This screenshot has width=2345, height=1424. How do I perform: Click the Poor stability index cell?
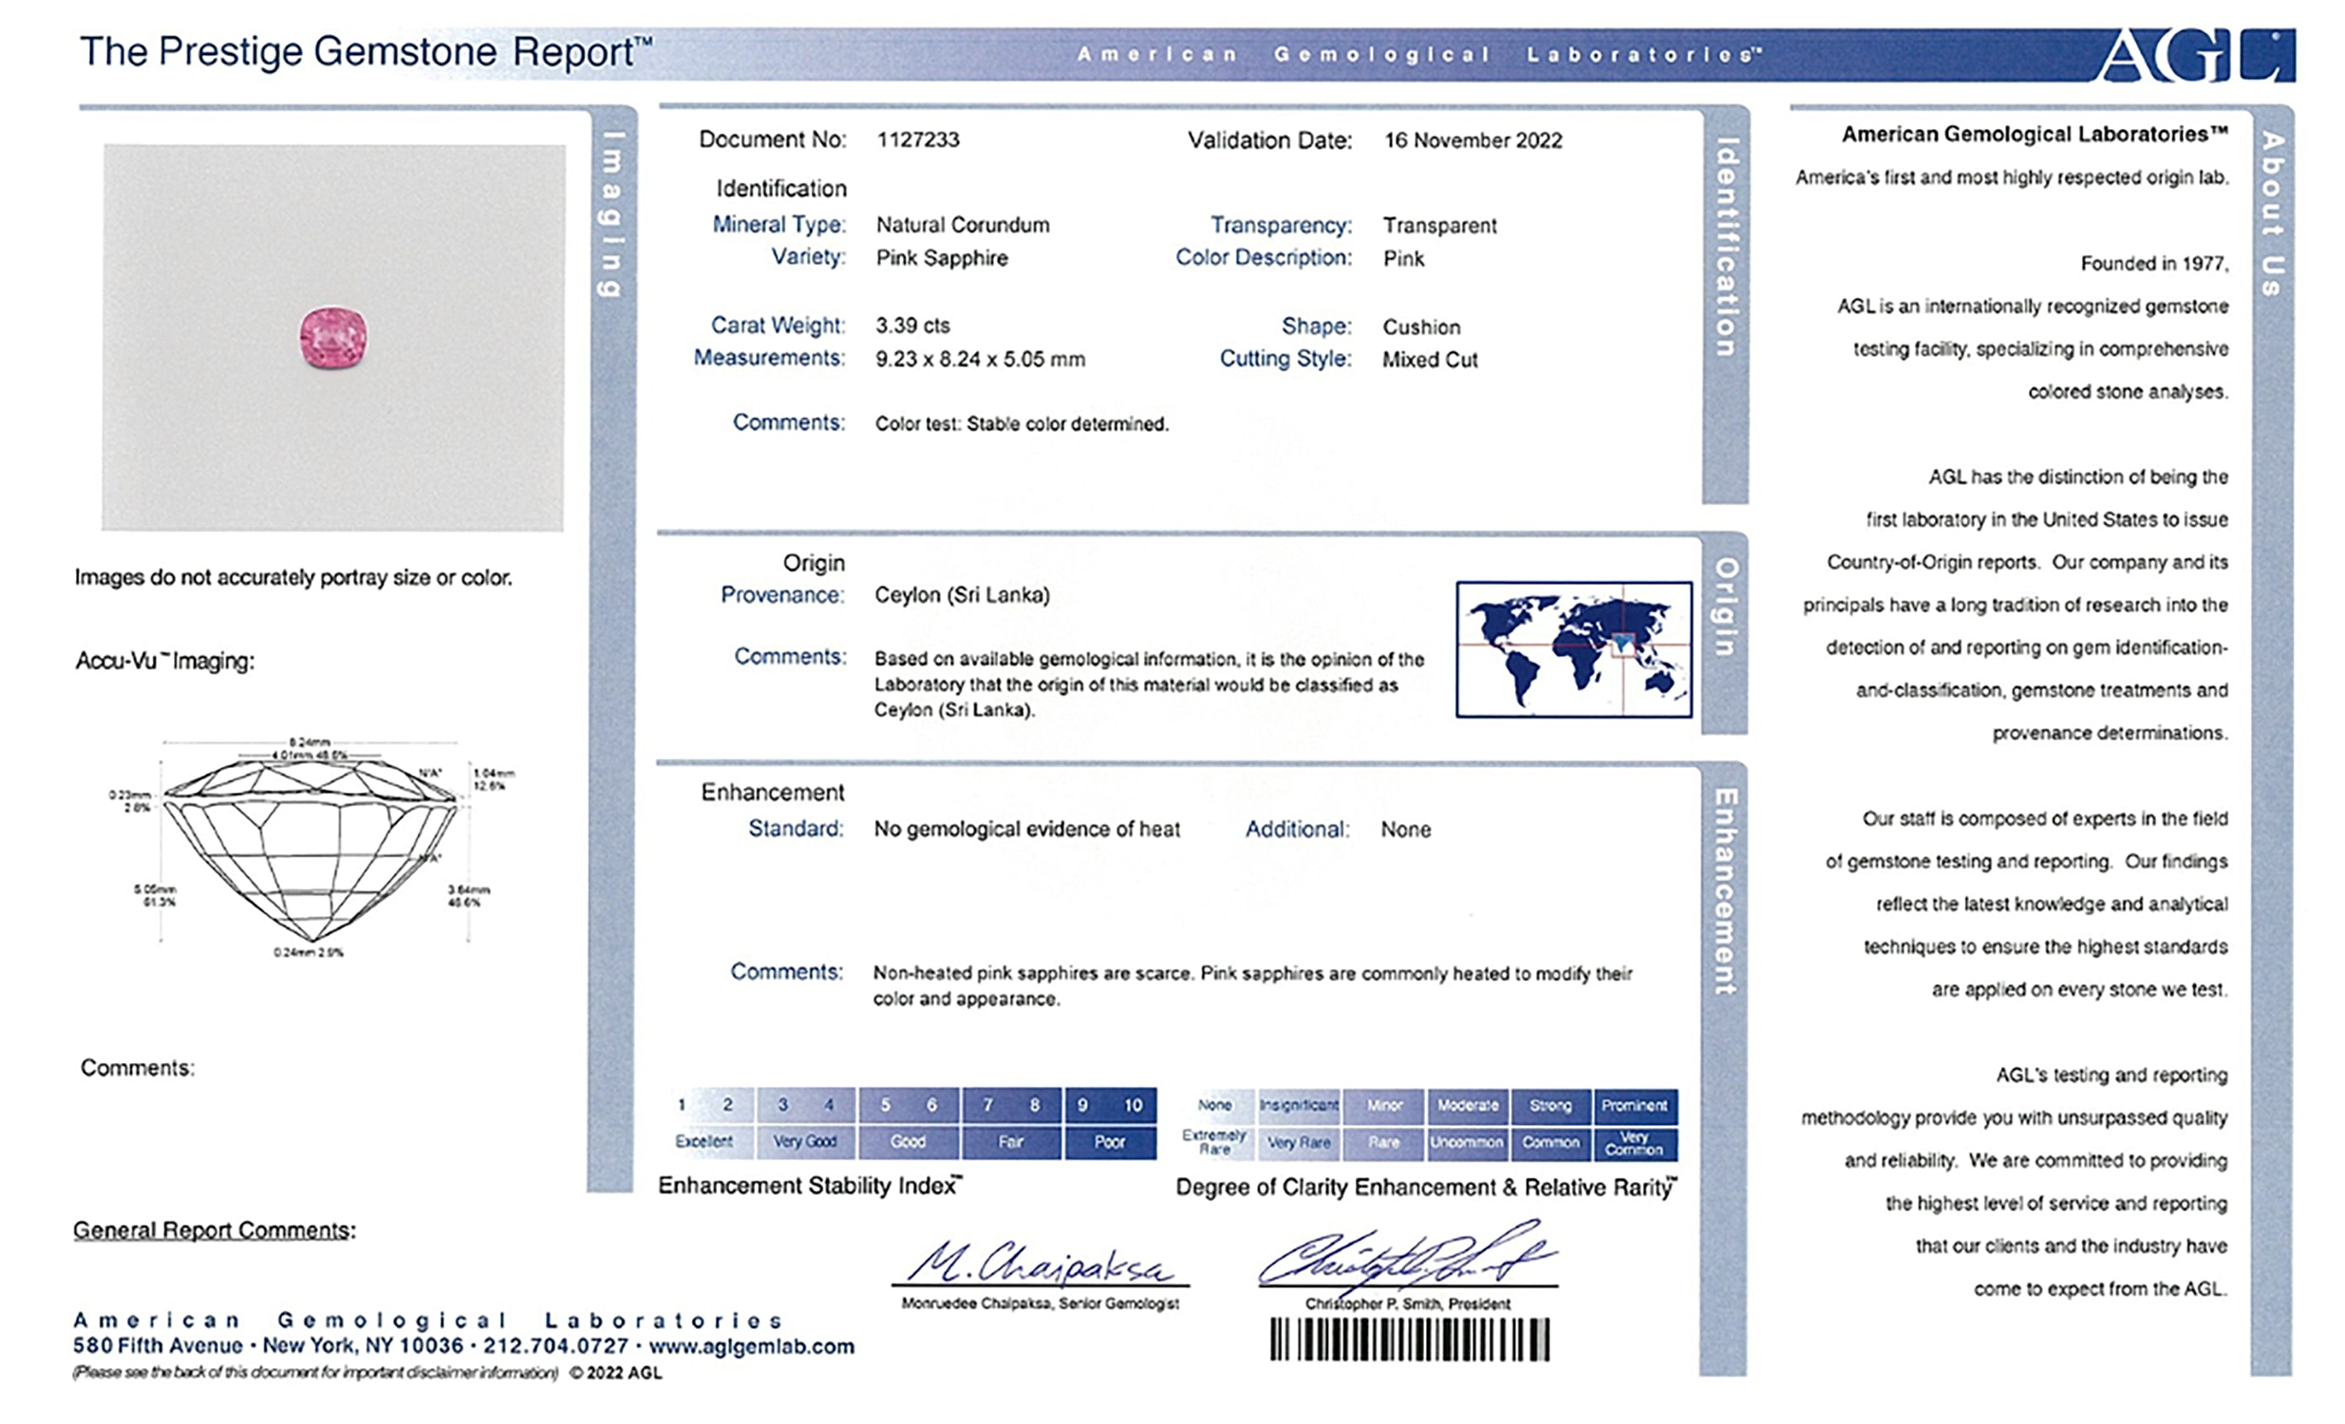click(1110, 1141)
